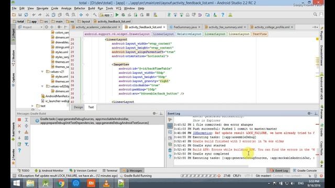
Task: Click the Project panel gear icon
Action: click(59, 27)
